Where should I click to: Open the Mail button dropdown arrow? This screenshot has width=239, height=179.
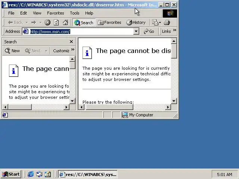[160, 23]
